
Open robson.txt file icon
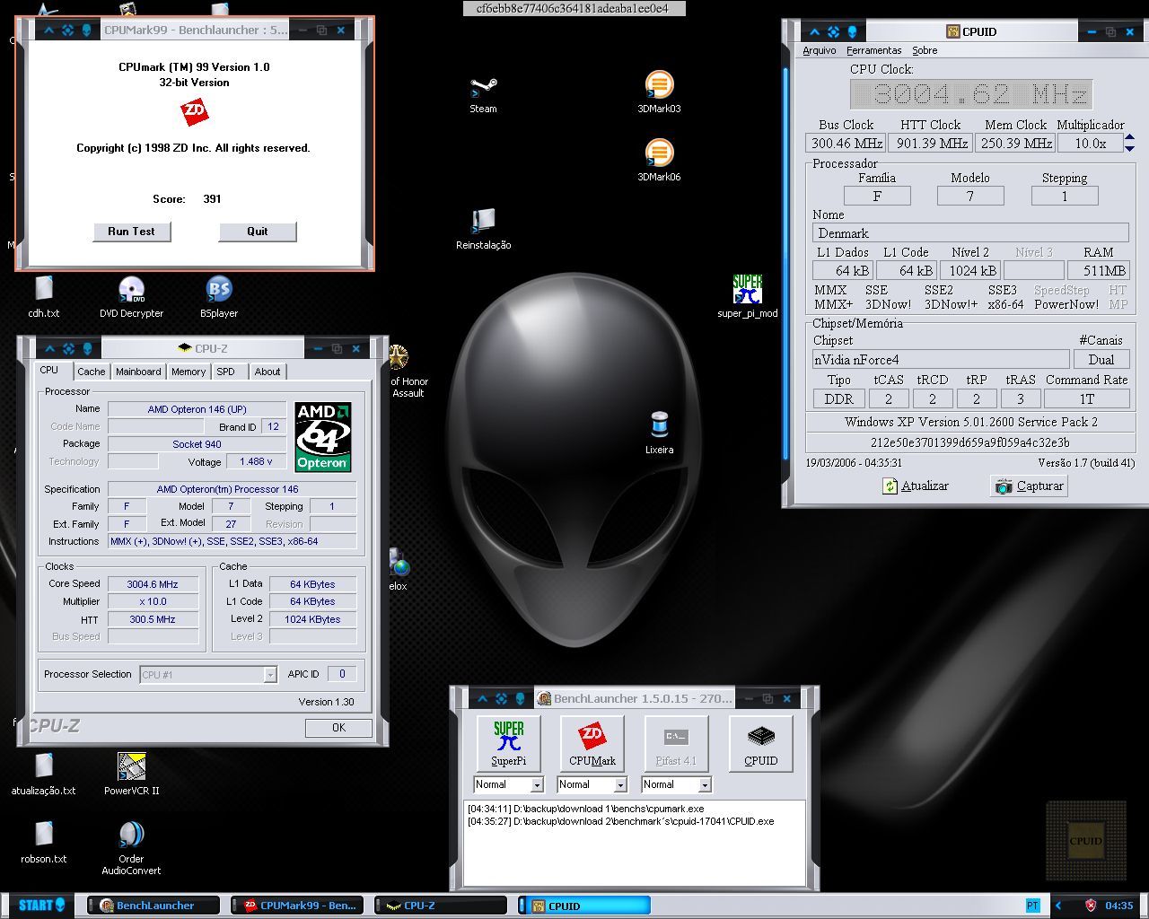point(43,843)
